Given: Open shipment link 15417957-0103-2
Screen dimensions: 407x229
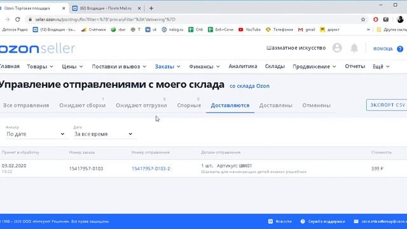Looking at the screenshot, I should coord(151,169).
